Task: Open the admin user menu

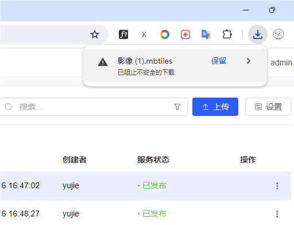Action: [281, 63]
